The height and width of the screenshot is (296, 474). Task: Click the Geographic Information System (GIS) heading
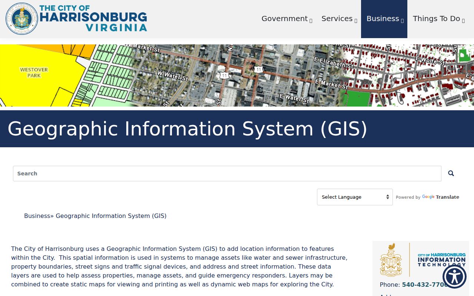coord(187,129)
